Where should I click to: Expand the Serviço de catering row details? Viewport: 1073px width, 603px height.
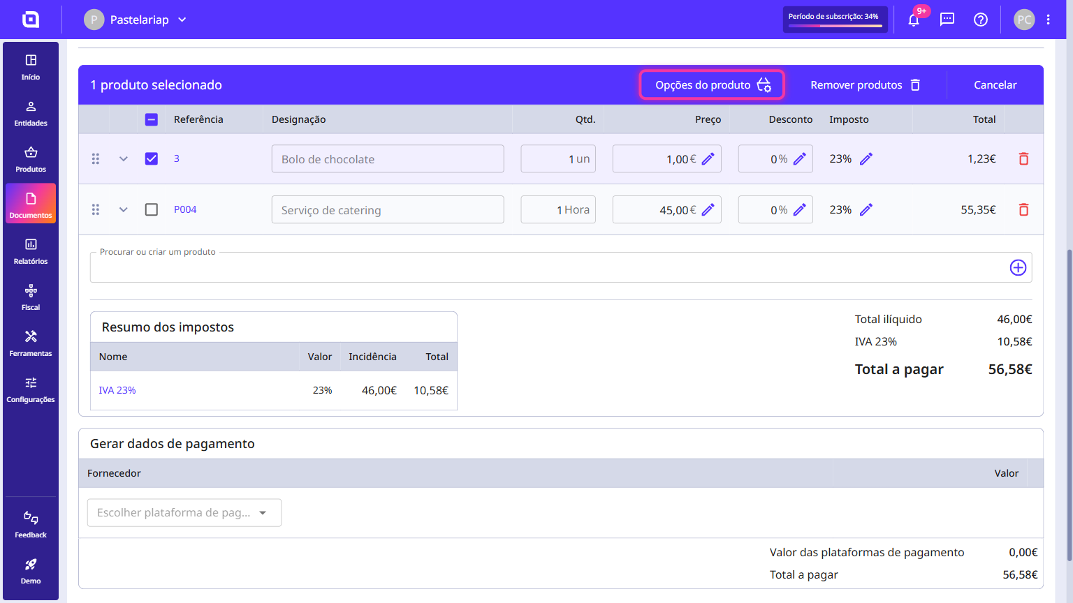pos(124,209)
